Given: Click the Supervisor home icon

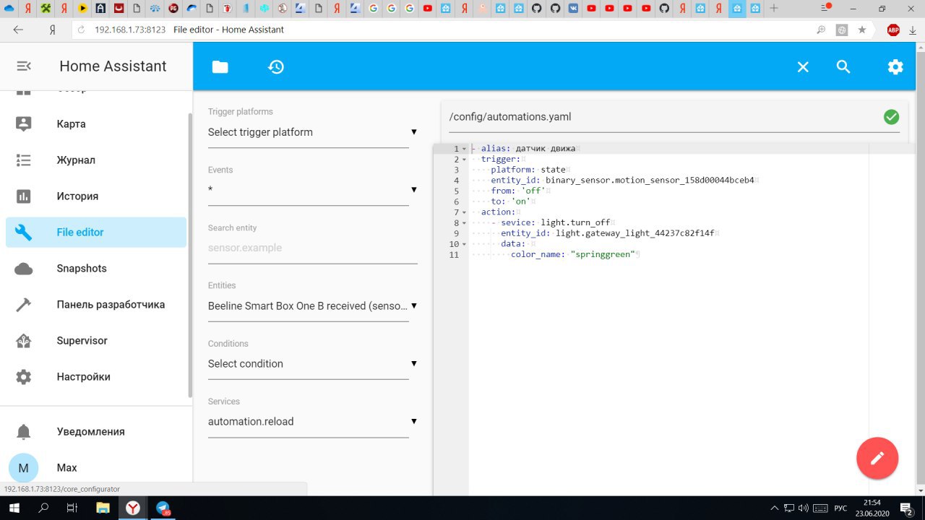Looking at the screenshot, I should point(24,340).
